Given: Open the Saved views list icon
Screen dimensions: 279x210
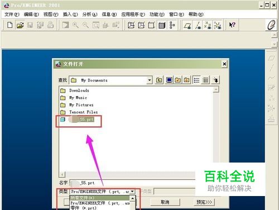Looking at the screenshot, I should tap(116, 25).
